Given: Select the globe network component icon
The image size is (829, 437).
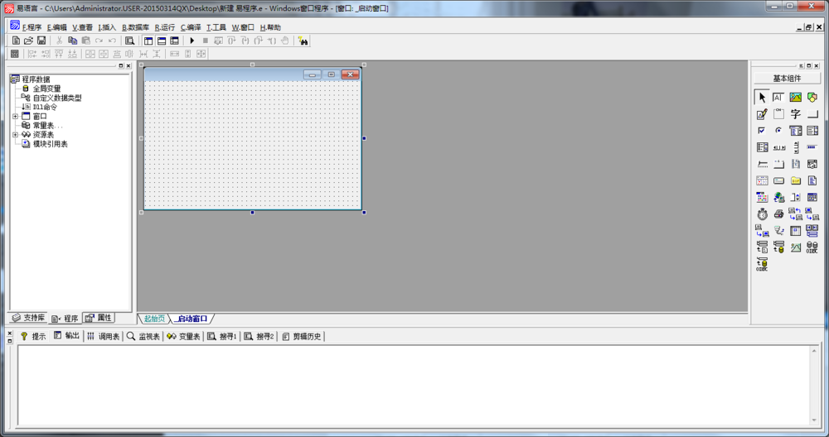Looking at the screenshot, I should coord(778,197).
